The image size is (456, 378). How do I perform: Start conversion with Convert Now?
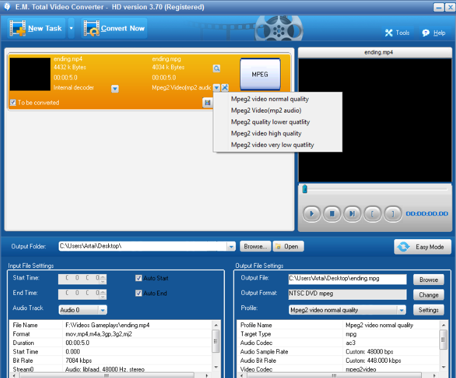(114, 28)
